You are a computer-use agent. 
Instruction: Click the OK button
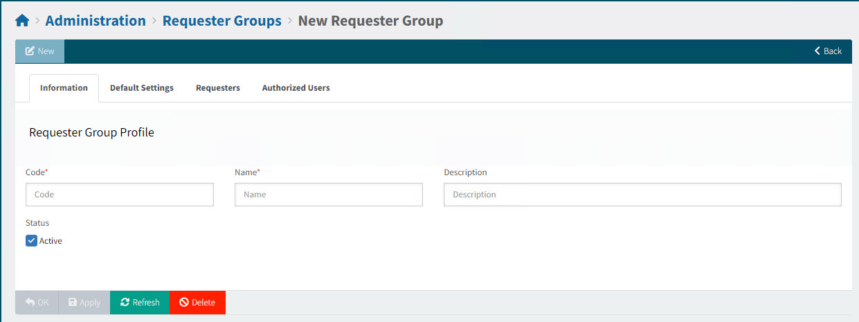click(x=37, y=303)
